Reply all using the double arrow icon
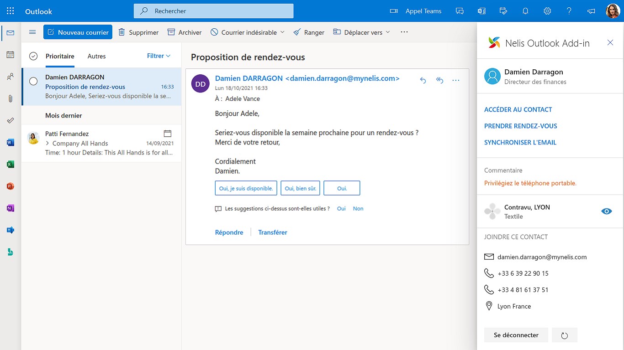 click(x=439, y=80)
